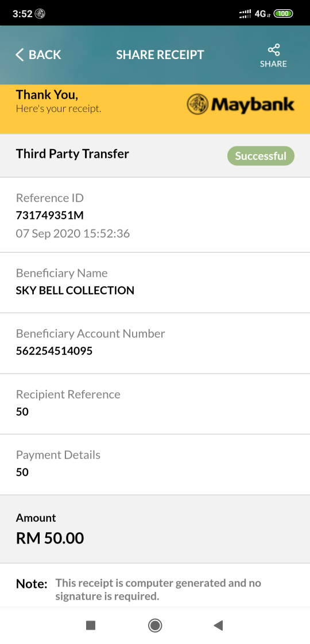310x644 pixels.
Task: Tap the SHARE label under share icon
Action: [273, 64]
